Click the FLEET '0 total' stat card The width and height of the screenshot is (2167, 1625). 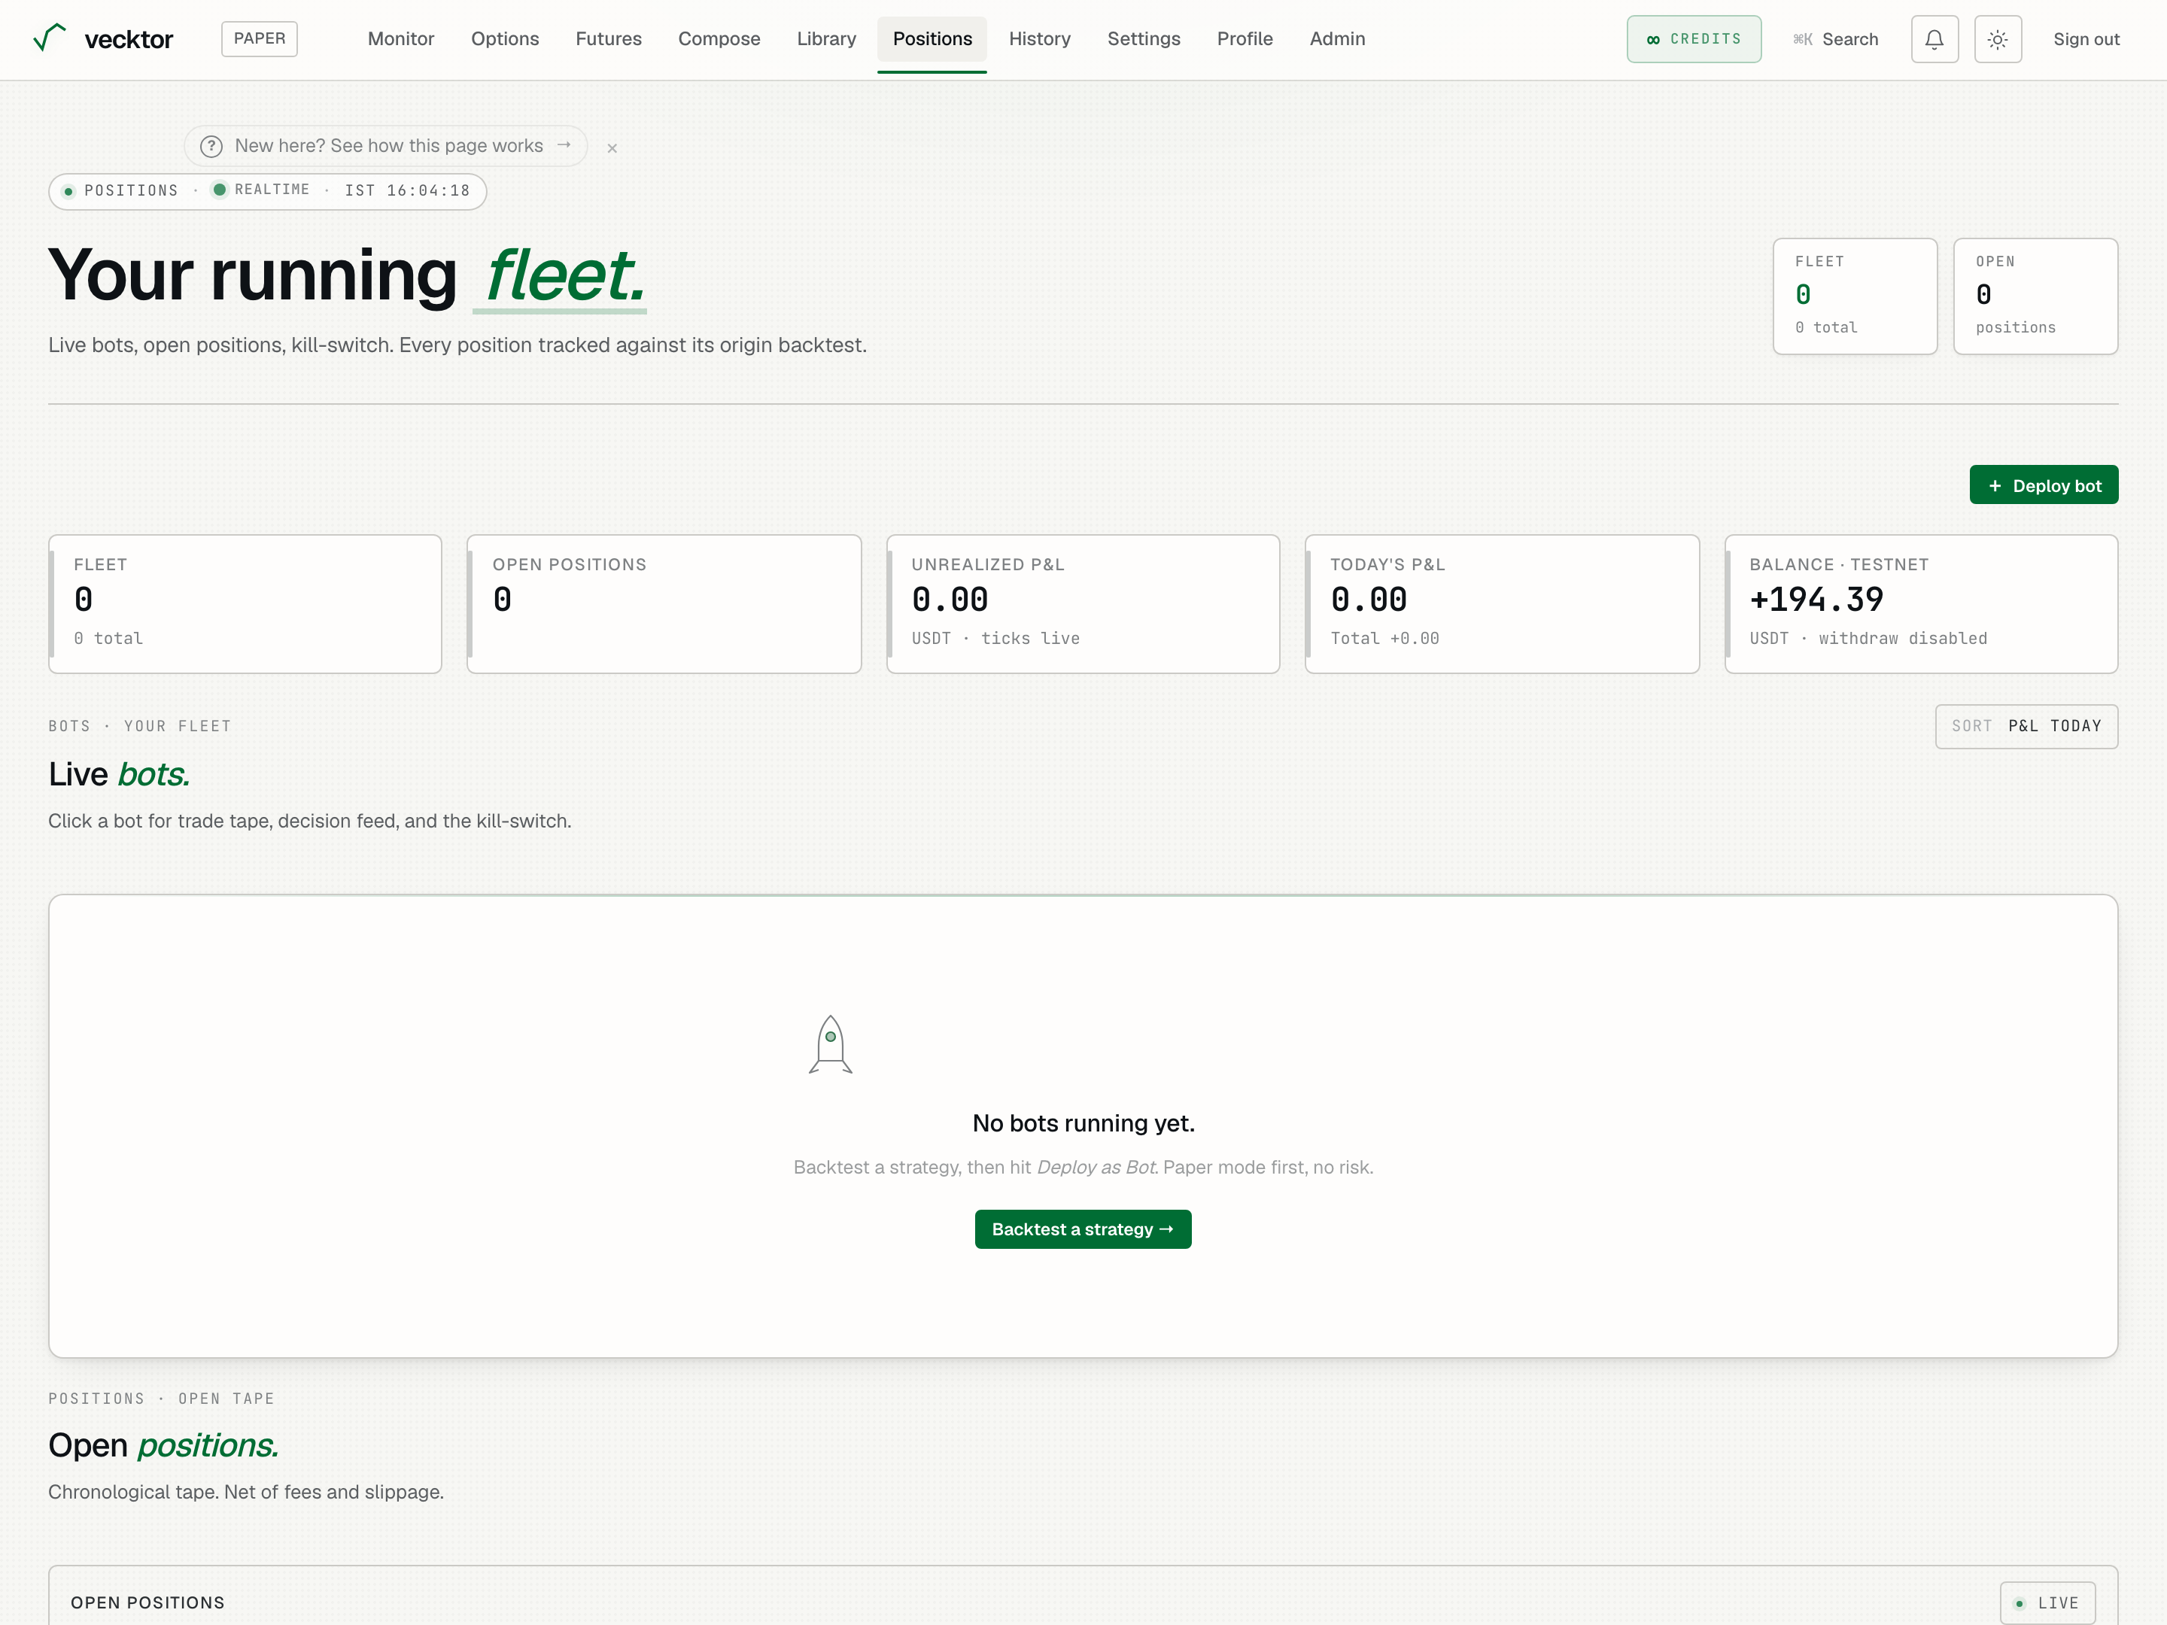[x=245, y=603]
